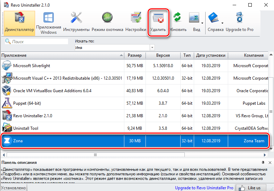Click the Puppet flask icon
The image size is (274, 191).
pyautogui.click(x=7, y=103)
